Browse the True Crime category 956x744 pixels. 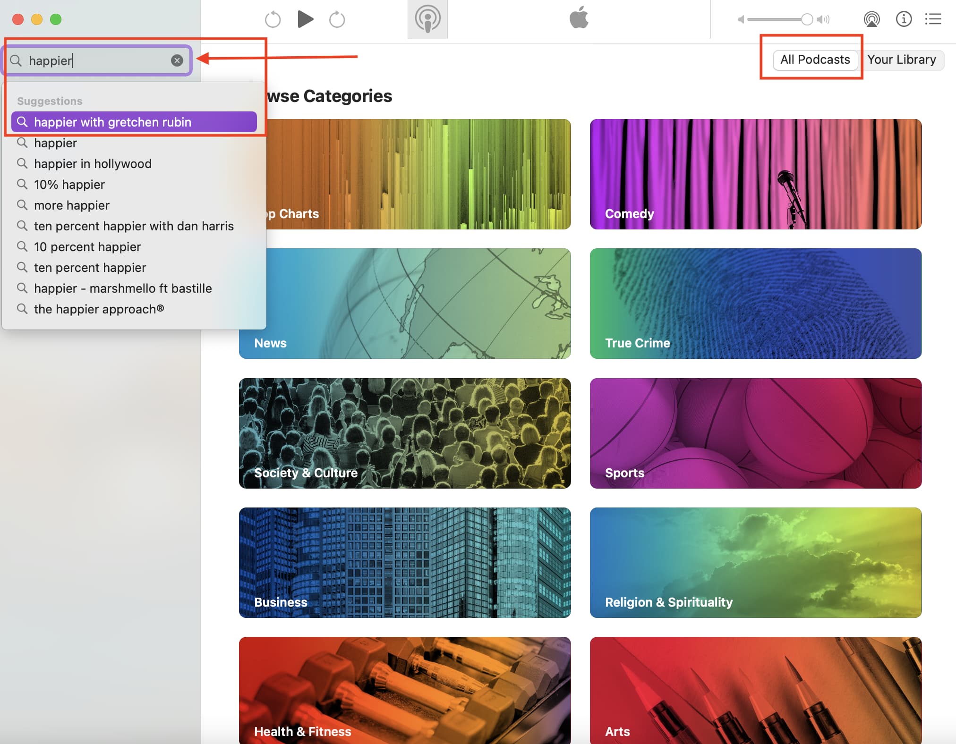[756, 304]
